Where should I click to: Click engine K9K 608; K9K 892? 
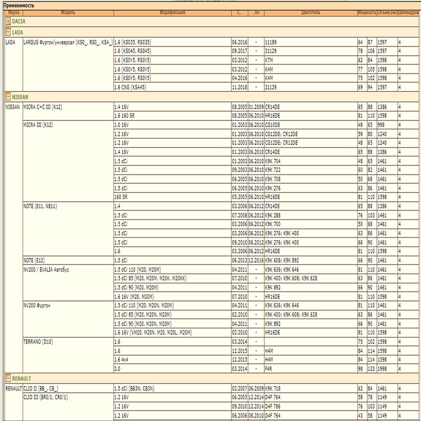coord(282,260)
